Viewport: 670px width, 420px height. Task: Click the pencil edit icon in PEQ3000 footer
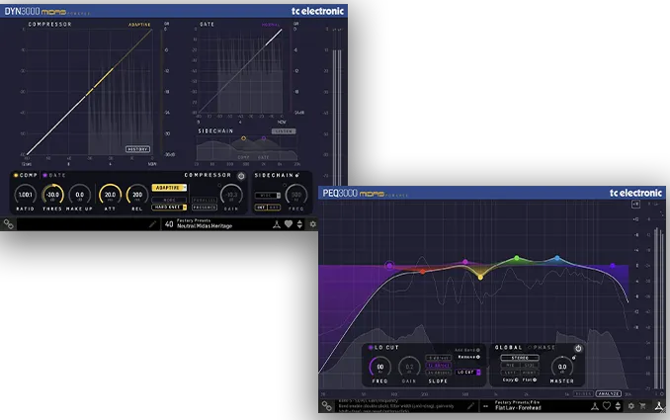click(x=470, y=406)
